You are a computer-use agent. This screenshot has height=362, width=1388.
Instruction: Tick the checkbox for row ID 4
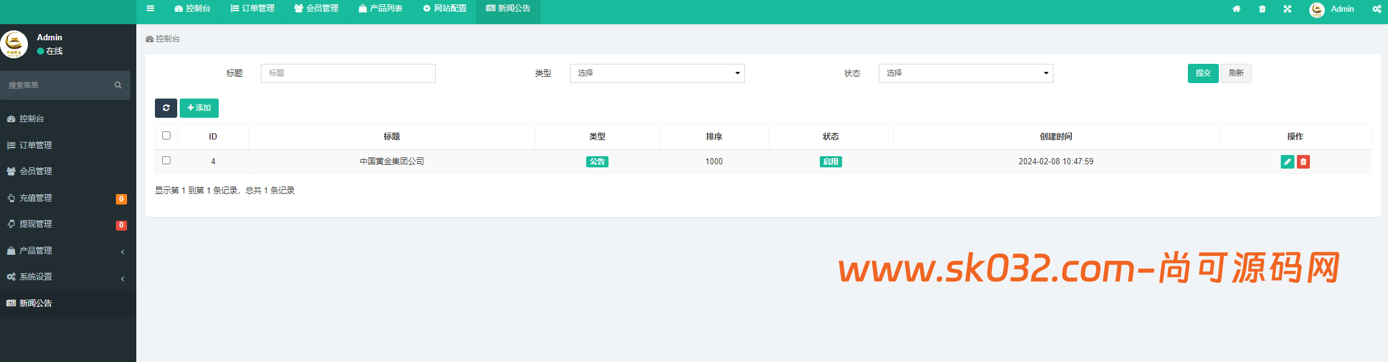click(x=166, y=160)
